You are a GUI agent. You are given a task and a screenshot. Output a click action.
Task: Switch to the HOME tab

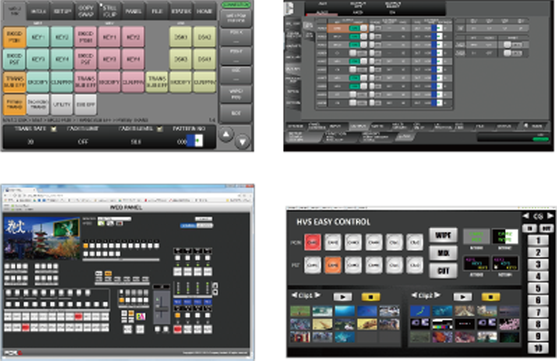[204, 12]
